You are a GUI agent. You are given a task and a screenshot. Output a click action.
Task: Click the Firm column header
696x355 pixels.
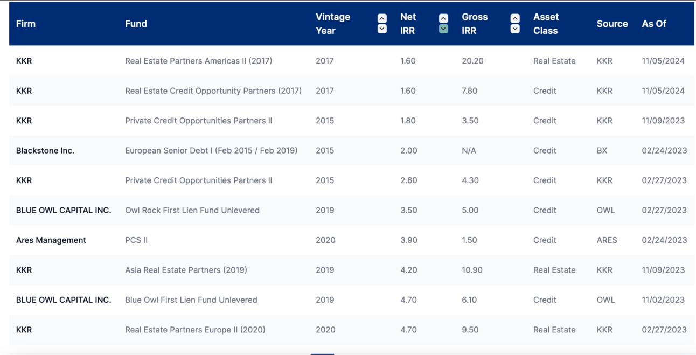26,24
